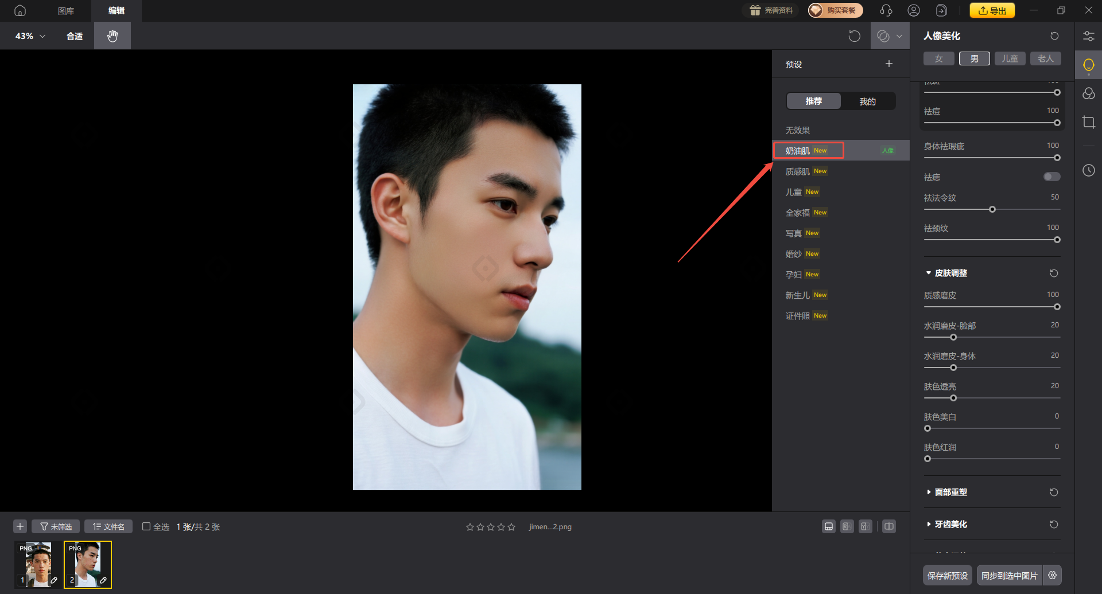Switch to the 图库 tab
This screenshot has height=594, width=1102.
coord(66,11)
